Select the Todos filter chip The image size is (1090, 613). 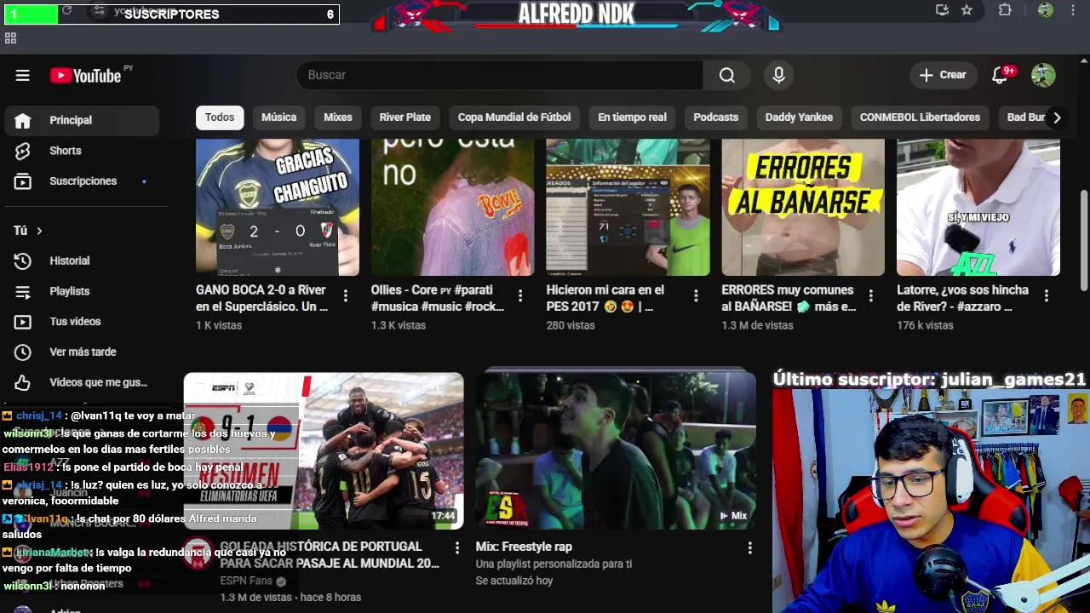(219, 117)
